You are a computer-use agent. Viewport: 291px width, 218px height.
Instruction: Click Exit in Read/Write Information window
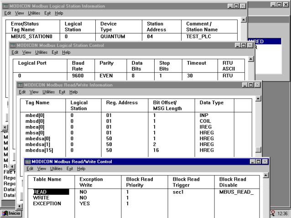coord(62,92)
